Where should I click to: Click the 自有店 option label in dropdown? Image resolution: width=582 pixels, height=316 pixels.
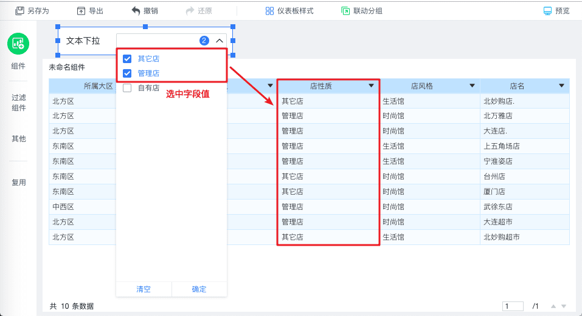[x=148, y=88]
